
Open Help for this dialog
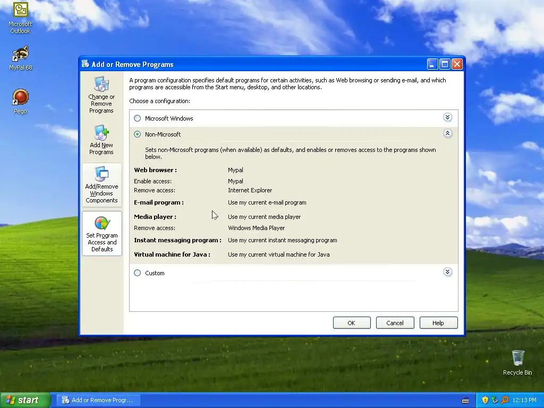coord(438,322)
